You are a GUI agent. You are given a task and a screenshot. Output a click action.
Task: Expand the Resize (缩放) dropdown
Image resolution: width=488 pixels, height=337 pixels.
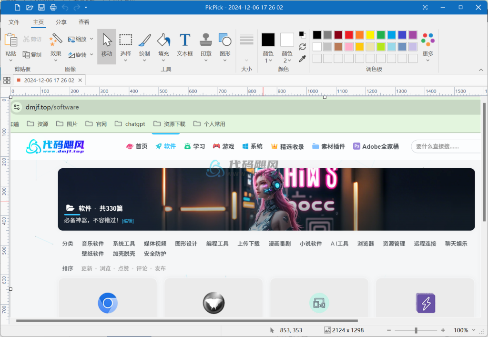91,39
